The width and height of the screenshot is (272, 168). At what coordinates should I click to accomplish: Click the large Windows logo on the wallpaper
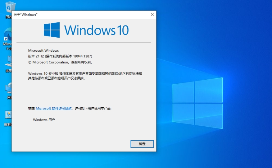click(x=197, y=103)
